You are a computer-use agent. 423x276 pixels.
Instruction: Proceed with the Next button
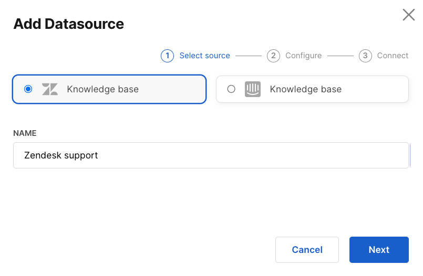click(379, 250)
